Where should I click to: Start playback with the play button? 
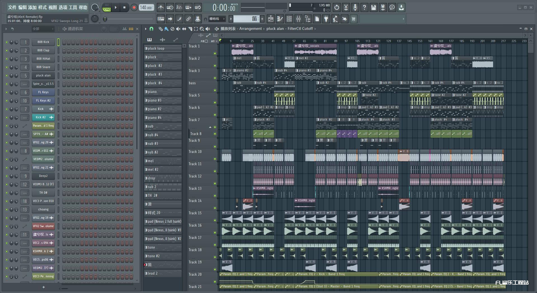(x=116, y=8)
